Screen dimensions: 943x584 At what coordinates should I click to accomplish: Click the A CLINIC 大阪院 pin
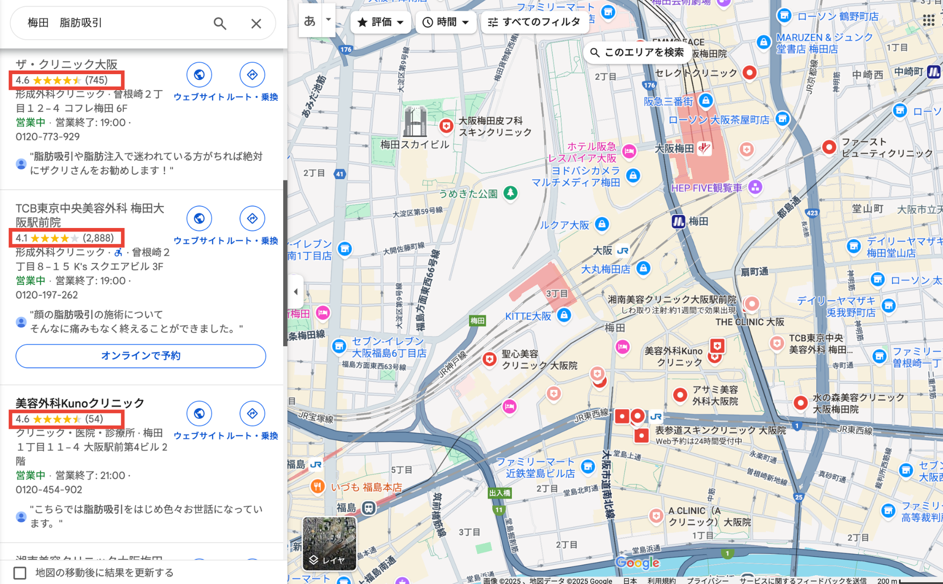(x=656, y=516)
